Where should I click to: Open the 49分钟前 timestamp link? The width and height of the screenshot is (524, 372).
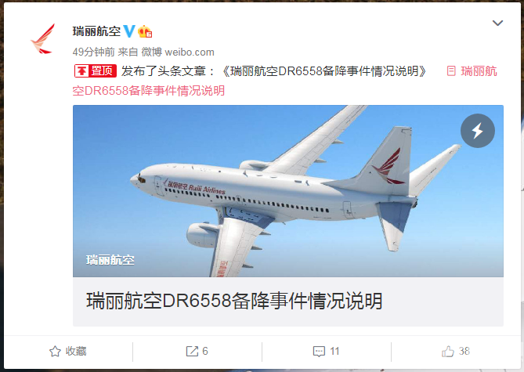(x=93, y=52)
